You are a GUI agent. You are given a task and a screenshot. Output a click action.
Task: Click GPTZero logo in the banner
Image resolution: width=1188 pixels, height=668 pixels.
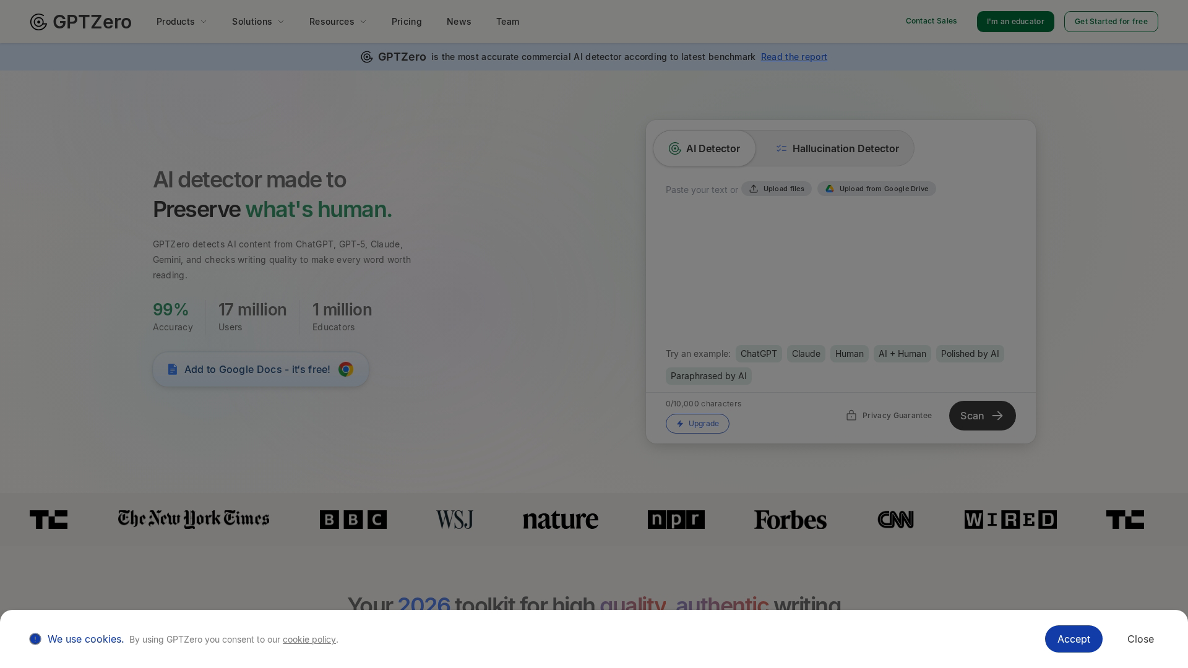(x=394, y=57)
